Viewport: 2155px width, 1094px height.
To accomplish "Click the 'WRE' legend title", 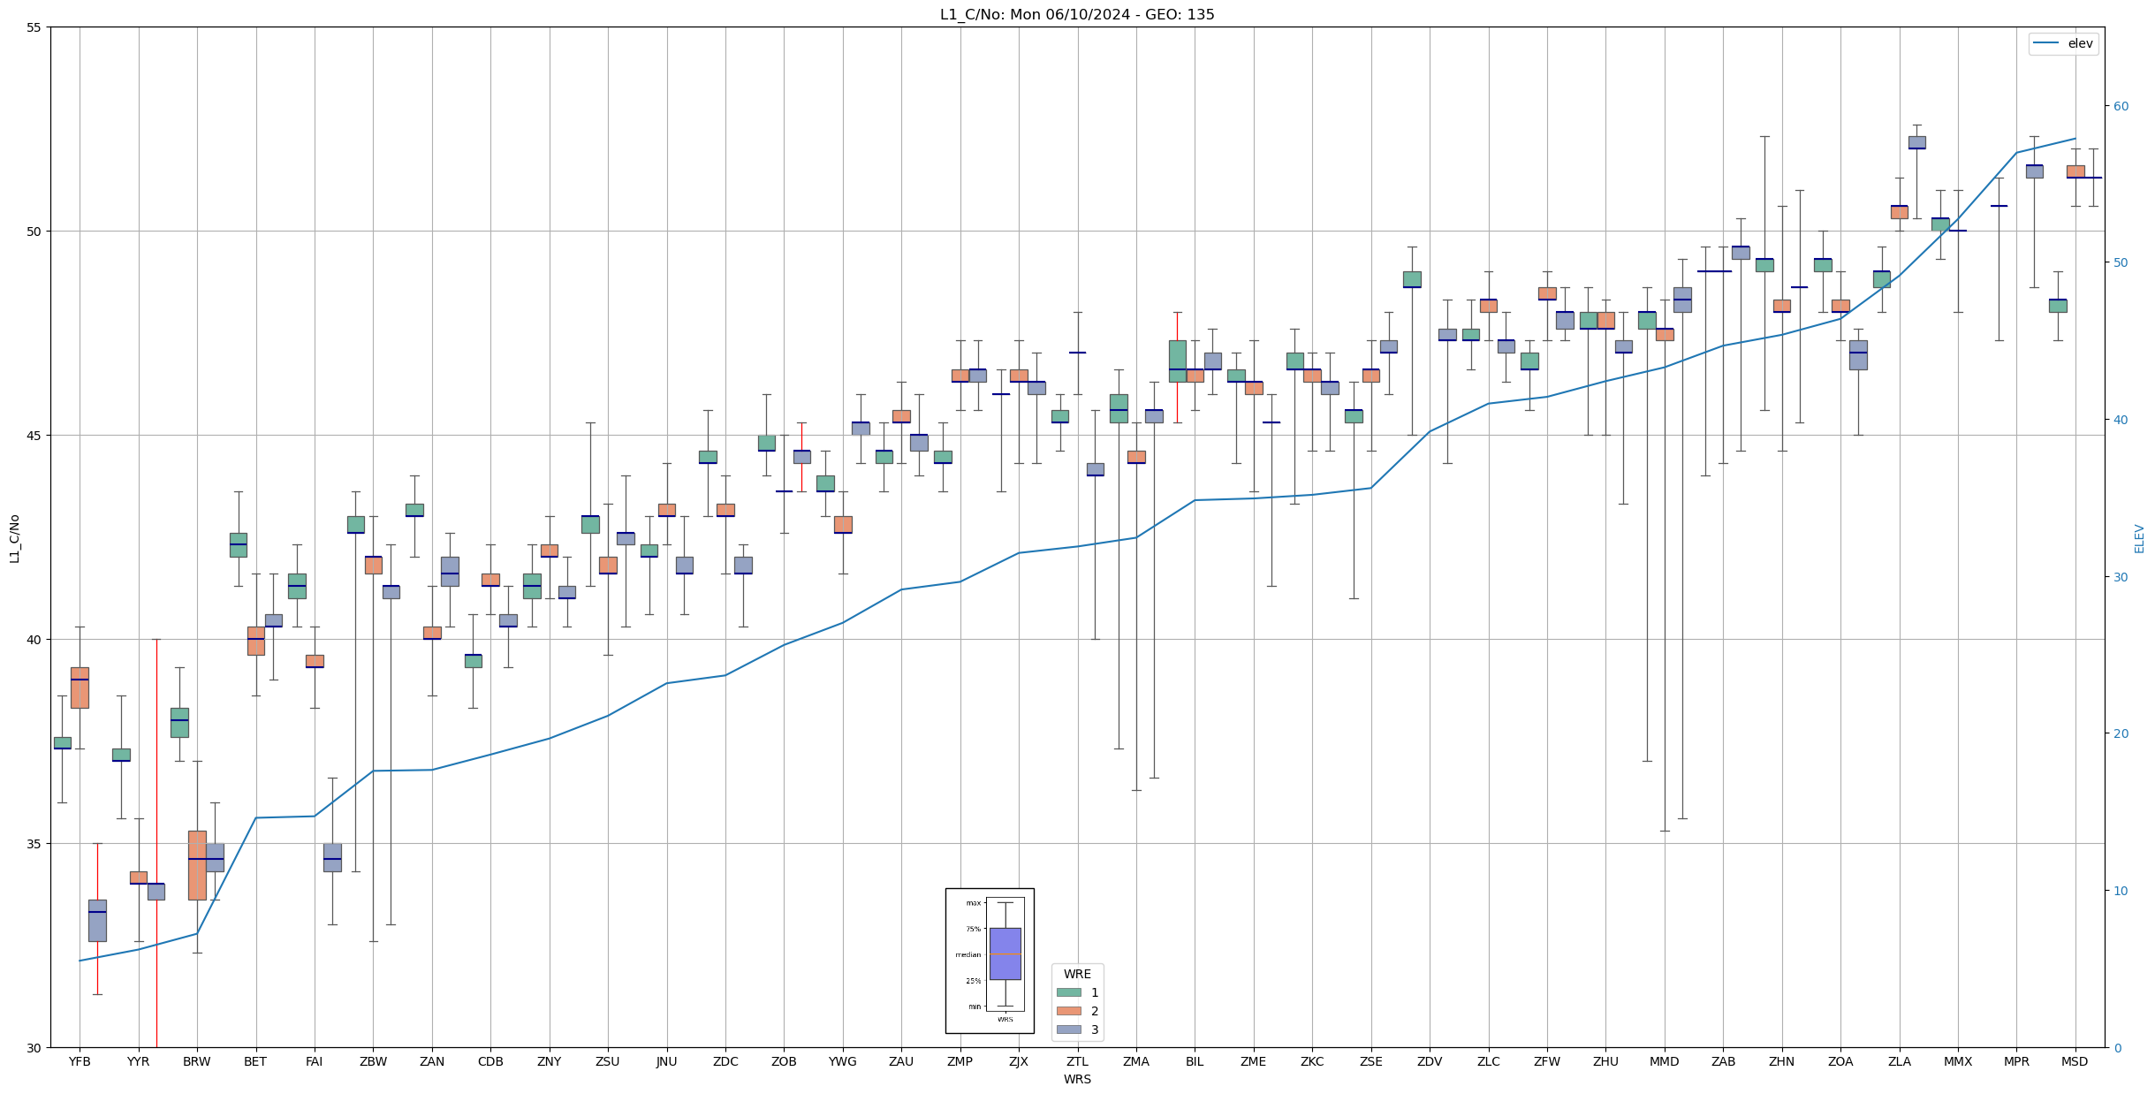I will pyautogui.click(x=1077, y=974).
